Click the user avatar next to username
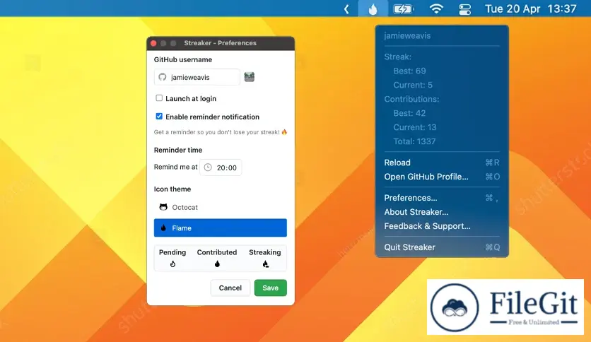Viewport: 591px width, 342px height. pos(249,77)
